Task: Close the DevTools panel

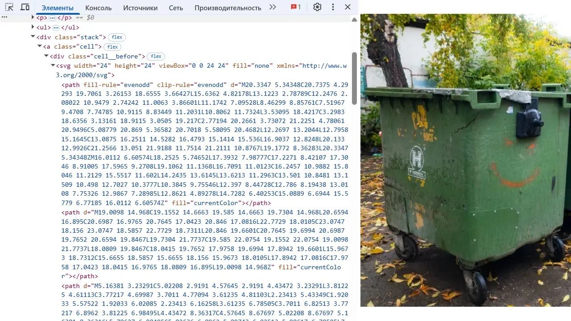Action: click(348, 7)
